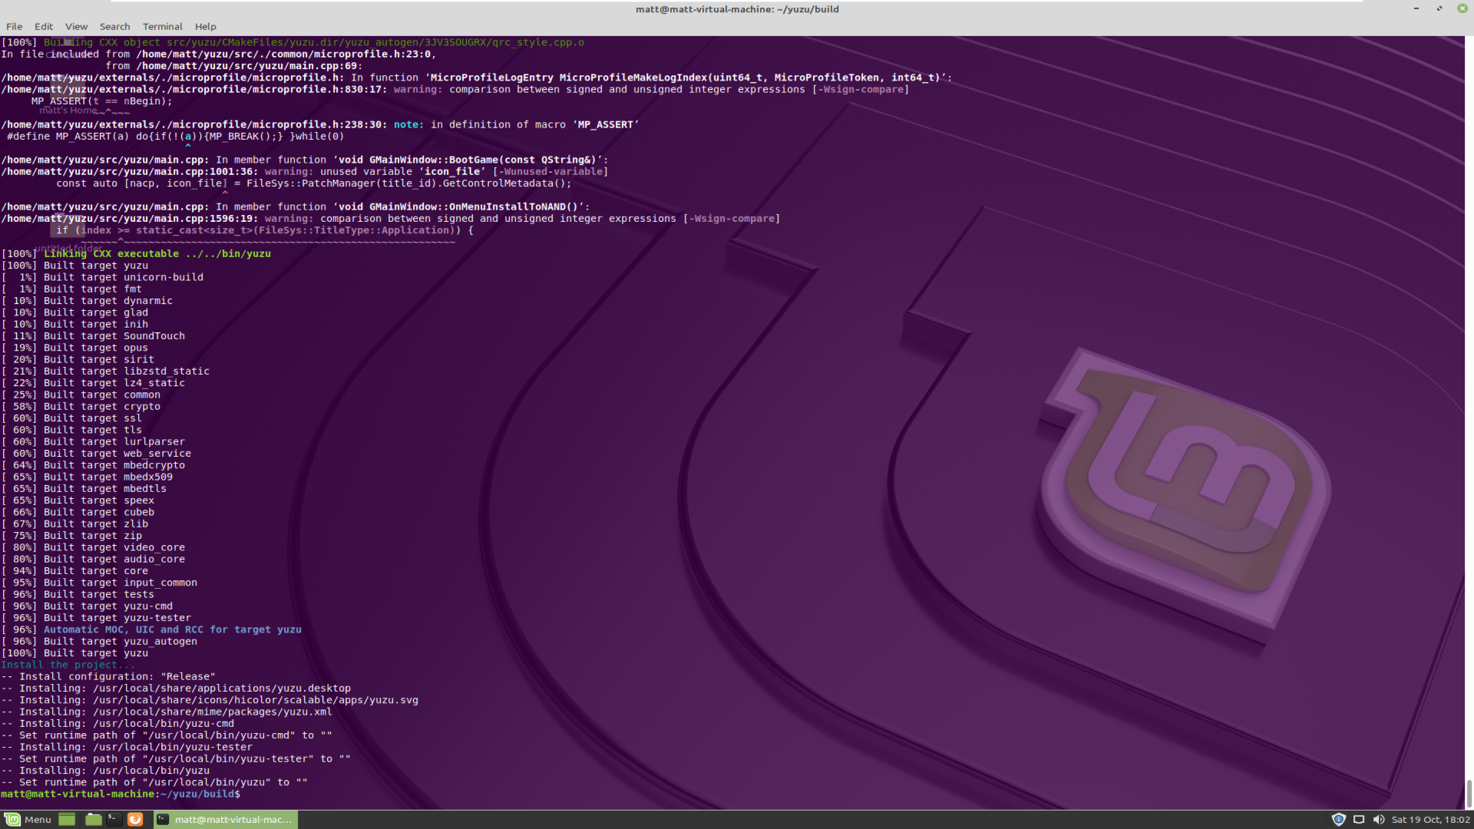1474x829 pixels.
Task: Launch a new terminal from the panel launcher
Action: (113, 820)
